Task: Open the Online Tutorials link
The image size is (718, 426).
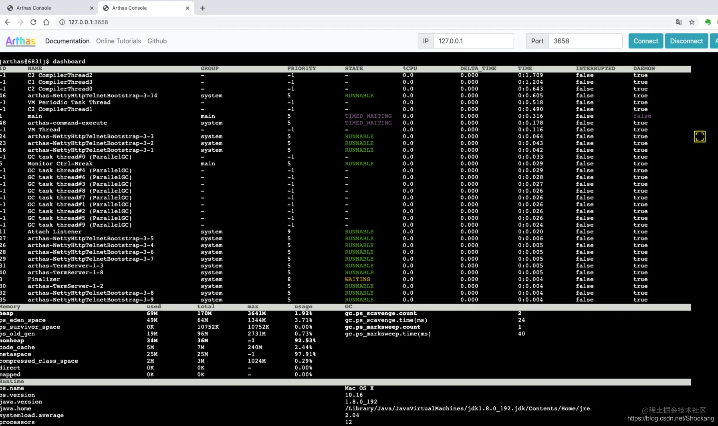Action: (x=119, y=41)
